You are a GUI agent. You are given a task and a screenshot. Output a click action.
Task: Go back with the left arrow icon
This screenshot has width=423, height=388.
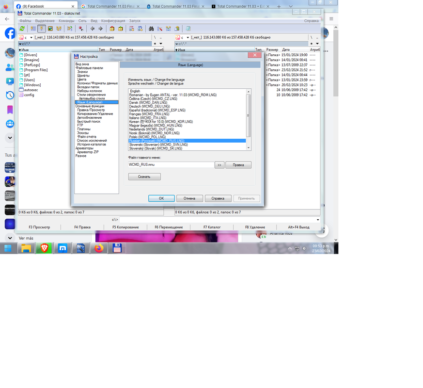(92, 29)
